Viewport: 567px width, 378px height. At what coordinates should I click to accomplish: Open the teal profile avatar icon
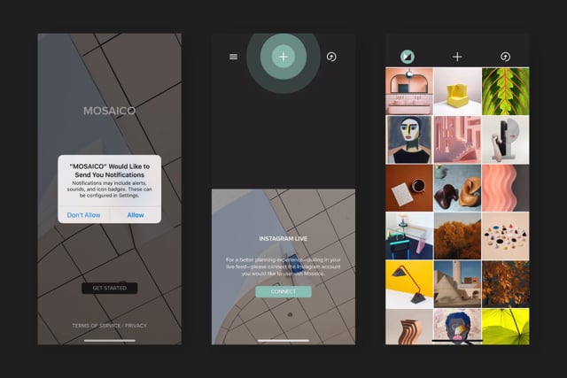(408, 57)
